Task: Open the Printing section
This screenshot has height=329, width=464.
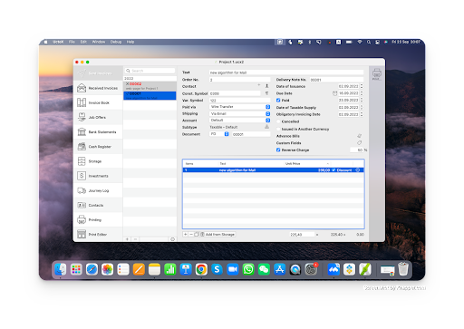Action: (98, 220)
